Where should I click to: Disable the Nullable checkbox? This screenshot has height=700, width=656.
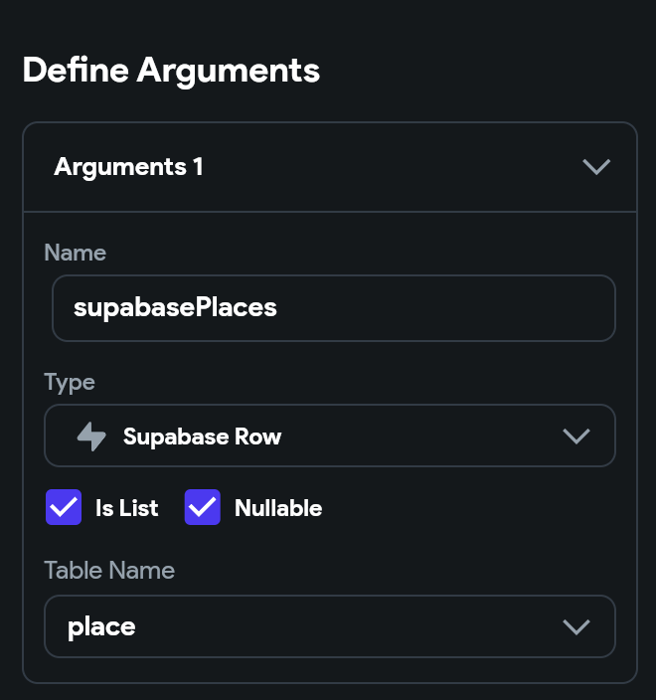[203, 508]
